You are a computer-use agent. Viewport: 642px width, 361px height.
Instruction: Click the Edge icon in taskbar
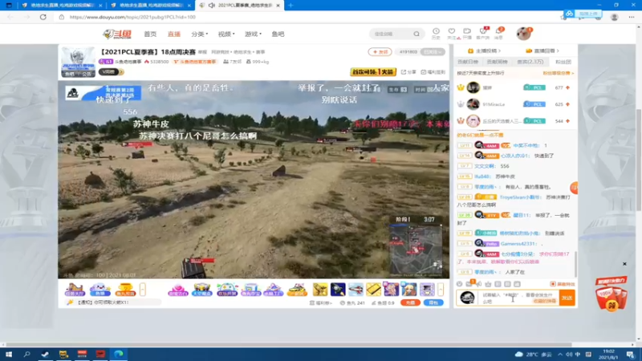[119, 354]
